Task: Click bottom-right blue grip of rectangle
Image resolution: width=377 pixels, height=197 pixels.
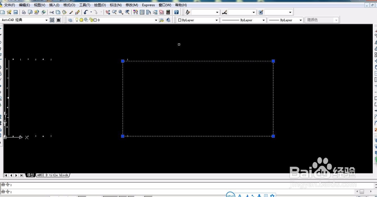Action: [273, 136]
